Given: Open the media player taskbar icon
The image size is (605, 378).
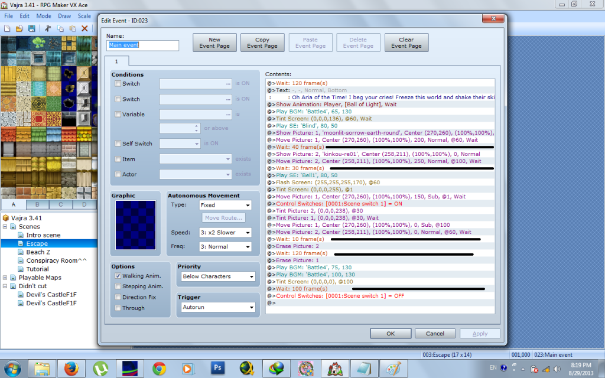Looking at the screenshot, I should tap(188, 369).
